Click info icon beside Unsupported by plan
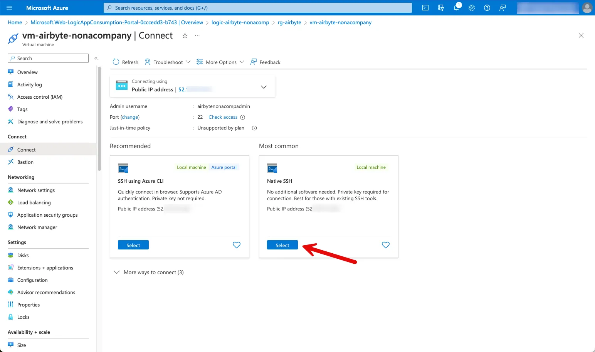This screenshot has height=352, width=595. click(254, 128)
